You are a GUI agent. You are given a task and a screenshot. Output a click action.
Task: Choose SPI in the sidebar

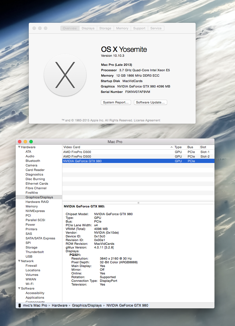tap(28, 243)
